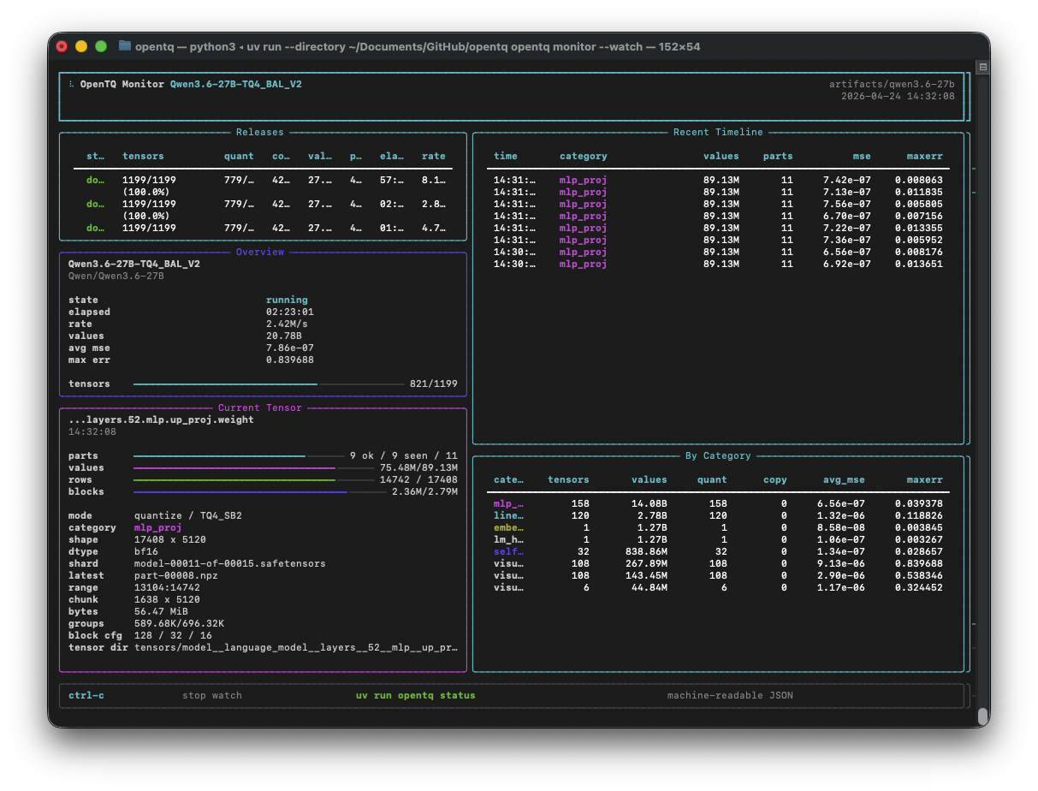Click the Current Tensor panel title

coord(260,408)
